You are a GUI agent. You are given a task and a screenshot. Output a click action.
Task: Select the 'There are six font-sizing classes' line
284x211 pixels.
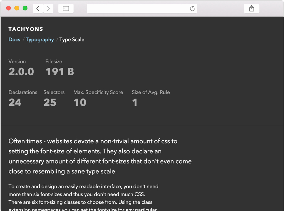click(x=80, y=202)
